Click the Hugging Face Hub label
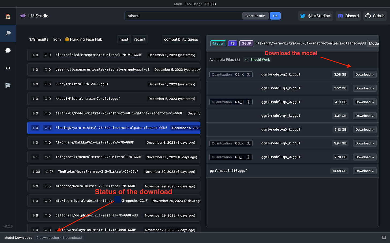 tap(84, 39)
